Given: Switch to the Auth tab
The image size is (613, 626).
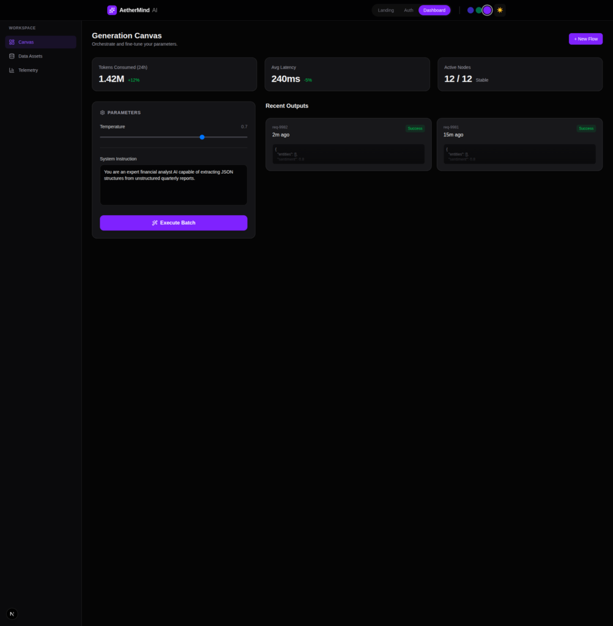Looking at the screenshot, I should click(409, 10).
